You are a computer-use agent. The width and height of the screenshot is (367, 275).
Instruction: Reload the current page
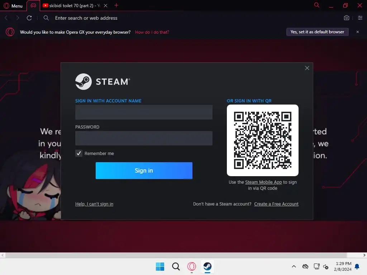coord(29,18)
